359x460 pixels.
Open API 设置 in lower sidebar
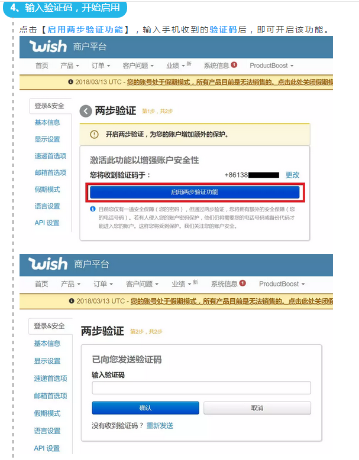pos(47,448)
